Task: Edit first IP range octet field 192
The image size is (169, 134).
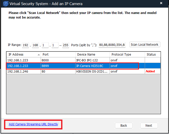Action: (x=26, y=45)
